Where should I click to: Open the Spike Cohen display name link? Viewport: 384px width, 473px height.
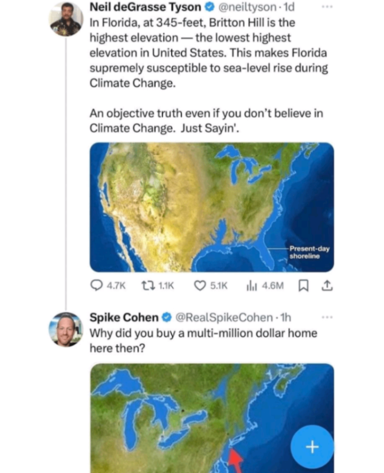click(x=123, y=317)
